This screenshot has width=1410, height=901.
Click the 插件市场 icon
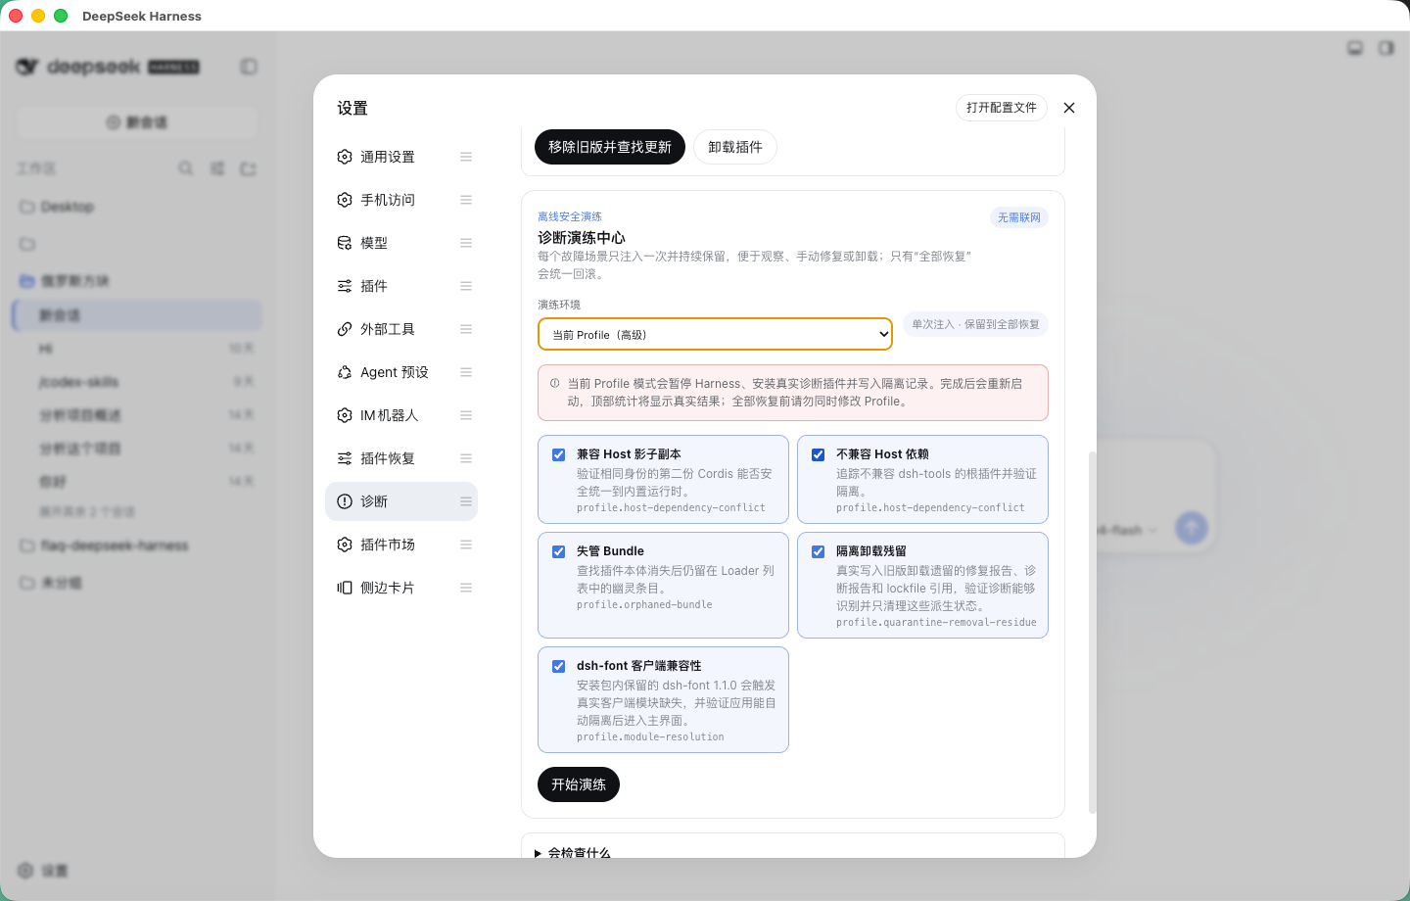[x=345, y=545]
